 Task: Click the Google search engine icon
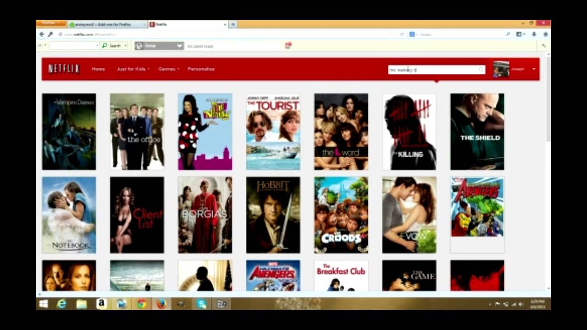(x=412, y=34)
